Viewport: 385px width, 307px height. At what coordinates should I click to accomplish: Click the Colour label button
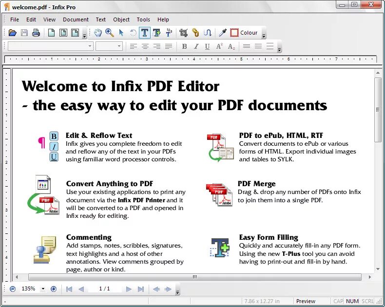pyautogui.click(x=249, y=33)
